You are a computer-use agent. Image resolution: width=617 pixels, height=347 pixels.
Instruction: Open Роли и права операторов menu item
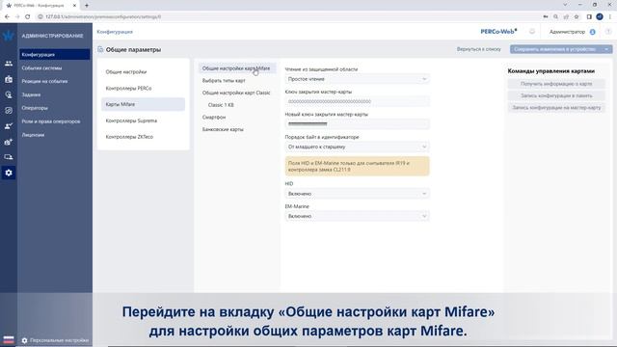pyautogui.click(x=51, y=121)
